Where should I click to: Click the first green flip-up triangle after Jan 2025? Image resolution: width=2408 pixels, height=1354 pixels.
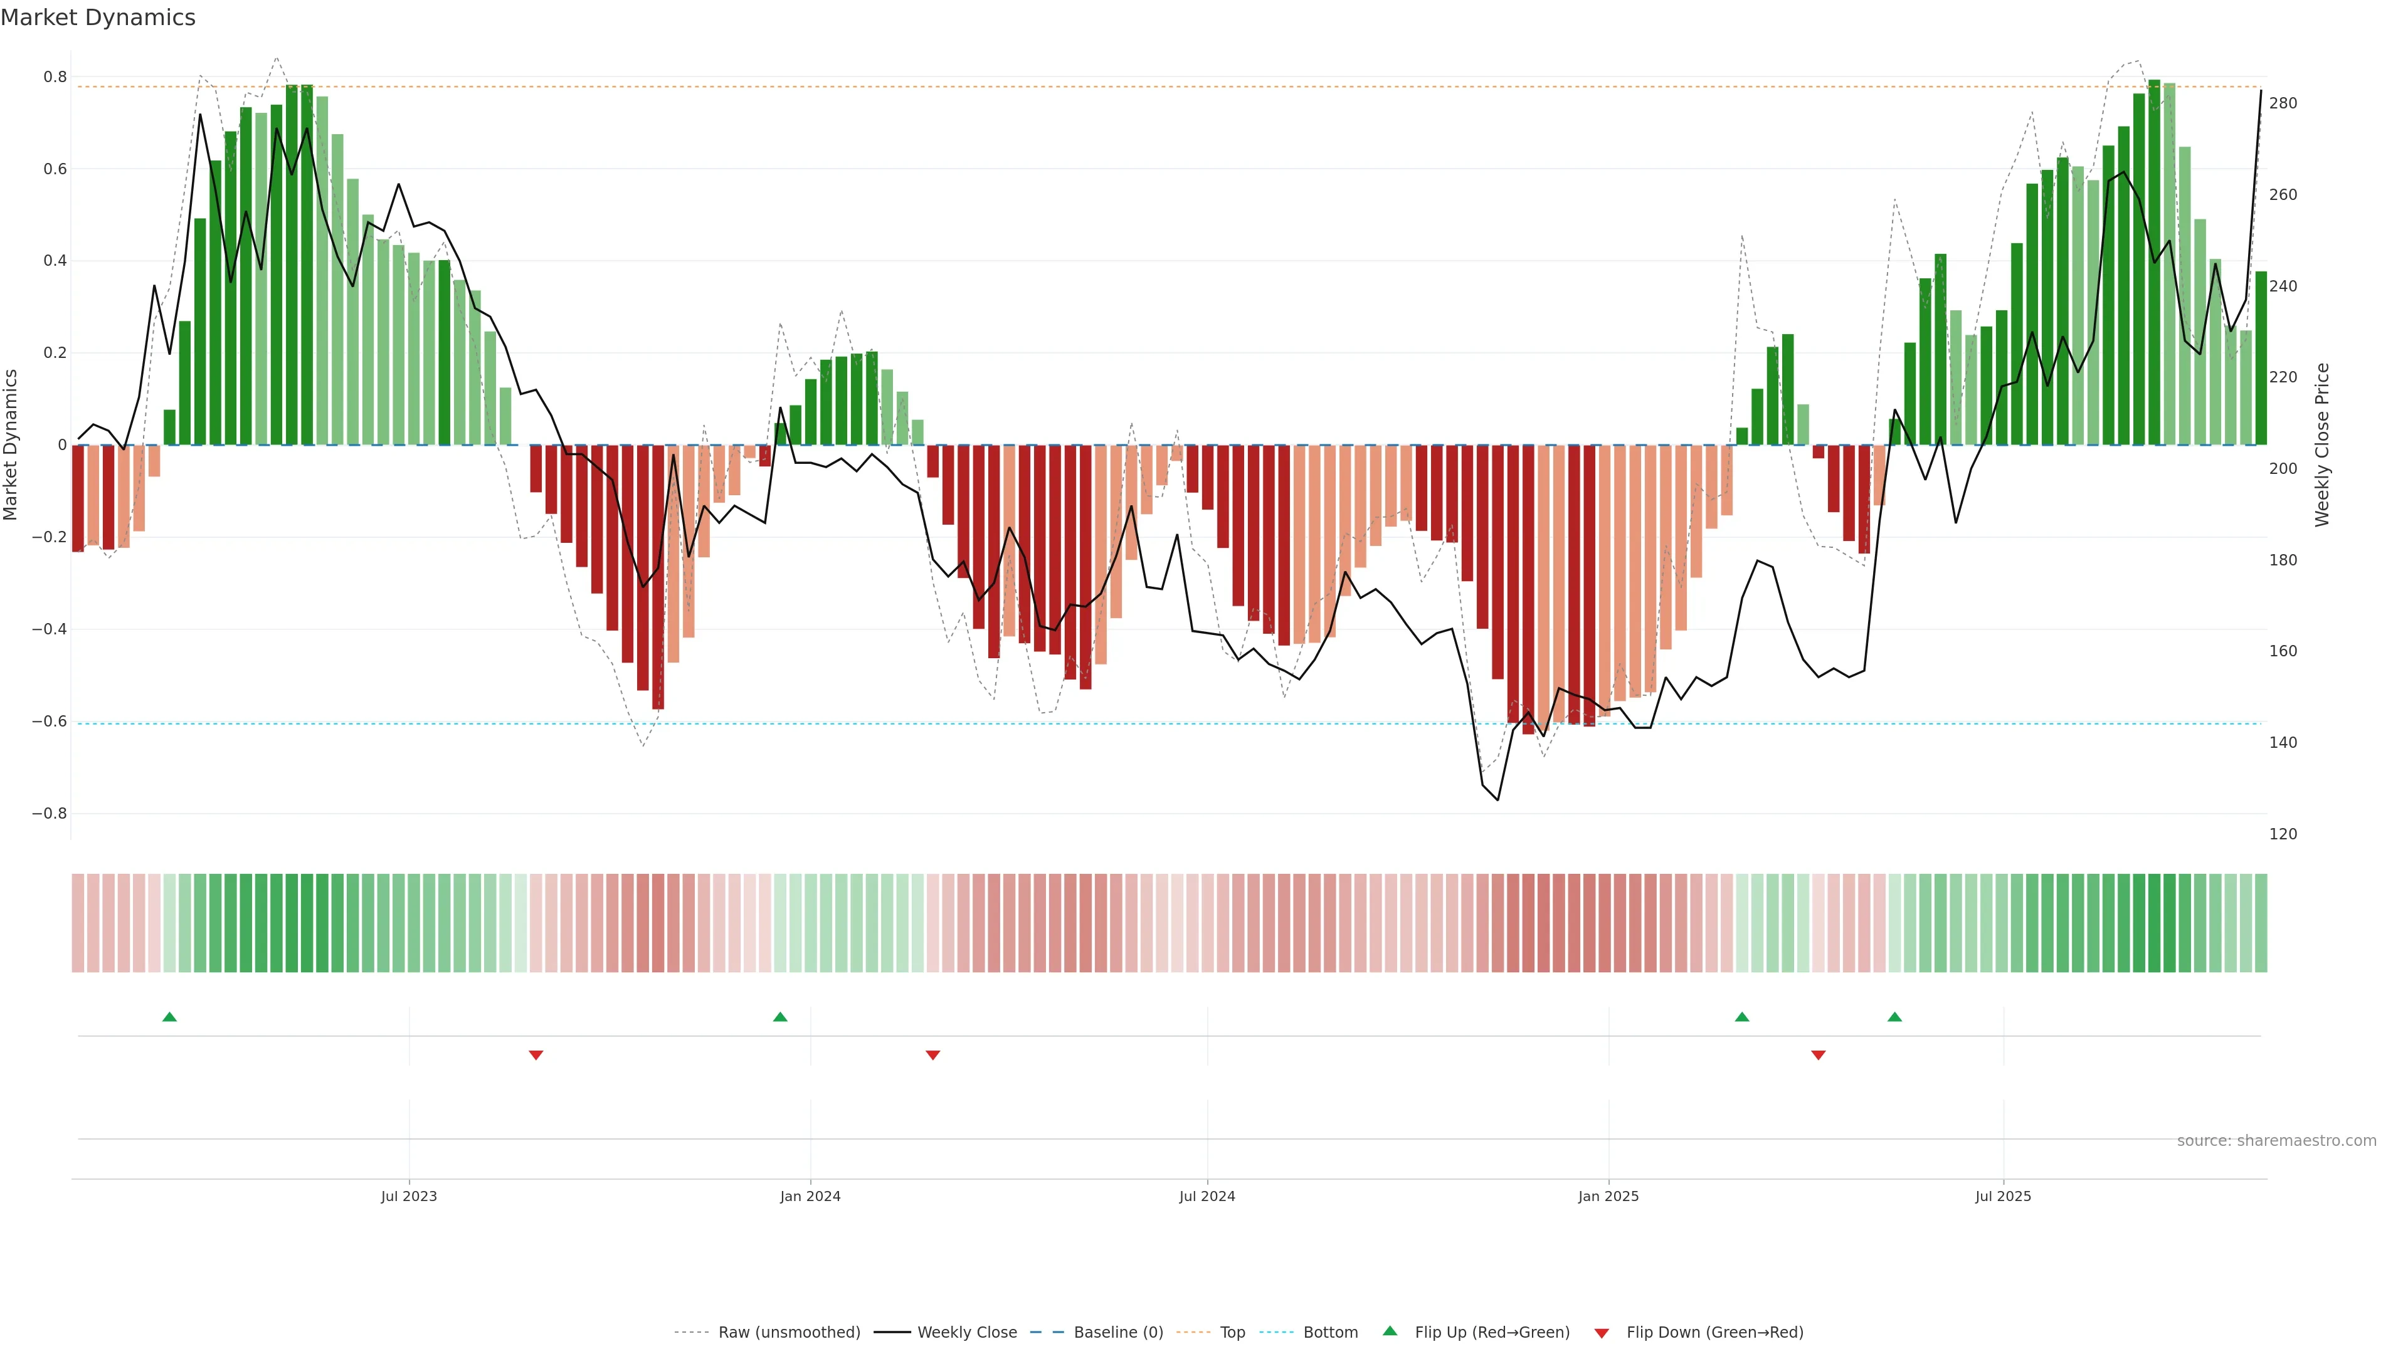point(1741,1017)
